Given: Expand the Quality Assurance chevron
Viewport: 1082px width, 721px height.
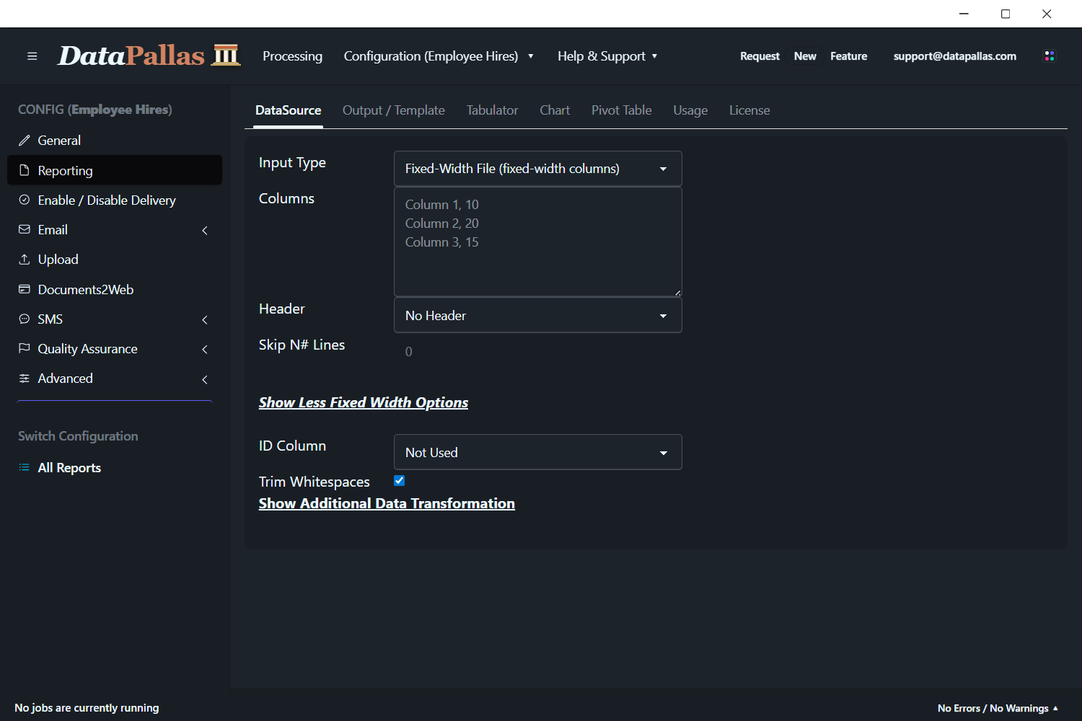Looking at the screenshot, I should click(x=205, y=350).
